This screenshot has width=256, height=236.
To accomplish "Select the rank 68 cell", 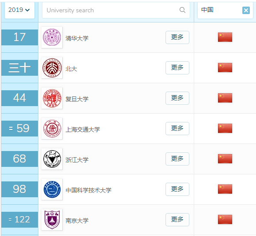I will 19,159.
